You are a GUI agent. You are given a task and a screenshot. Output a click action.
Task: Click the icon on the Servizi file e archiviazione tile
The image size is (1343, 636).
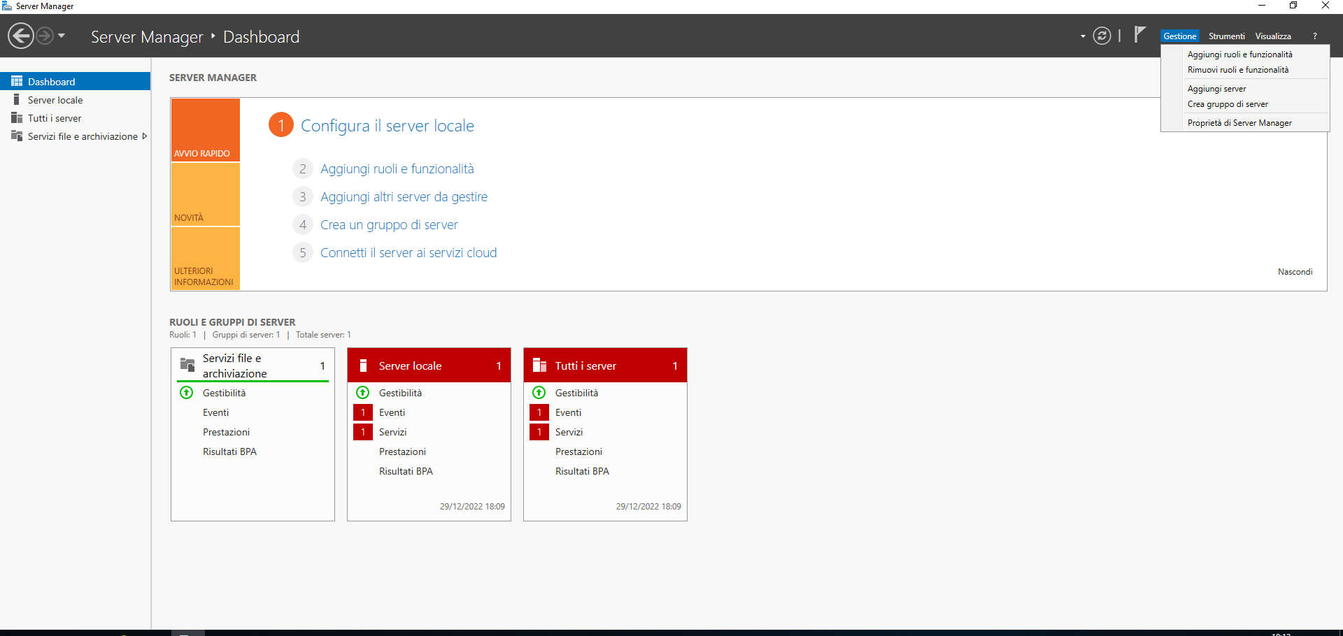click(187, 365)
